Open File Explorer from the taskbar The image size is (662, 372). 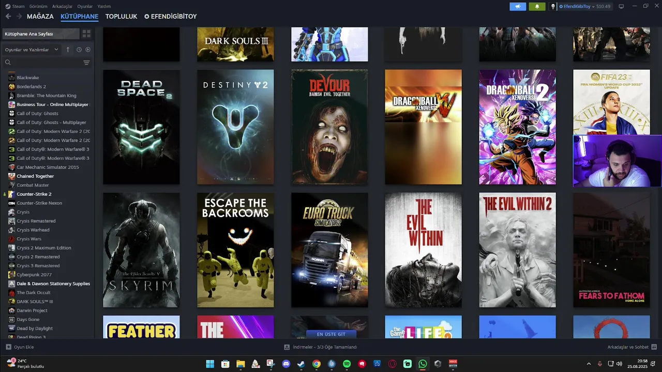(x=240, y=364)
